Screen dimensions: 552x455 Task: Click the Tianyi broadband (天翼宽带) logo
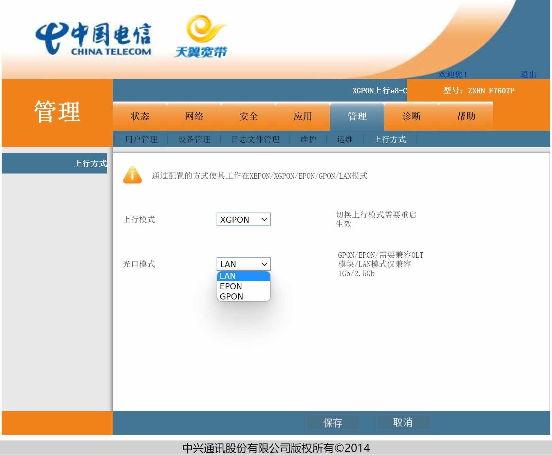coord(201,37)
